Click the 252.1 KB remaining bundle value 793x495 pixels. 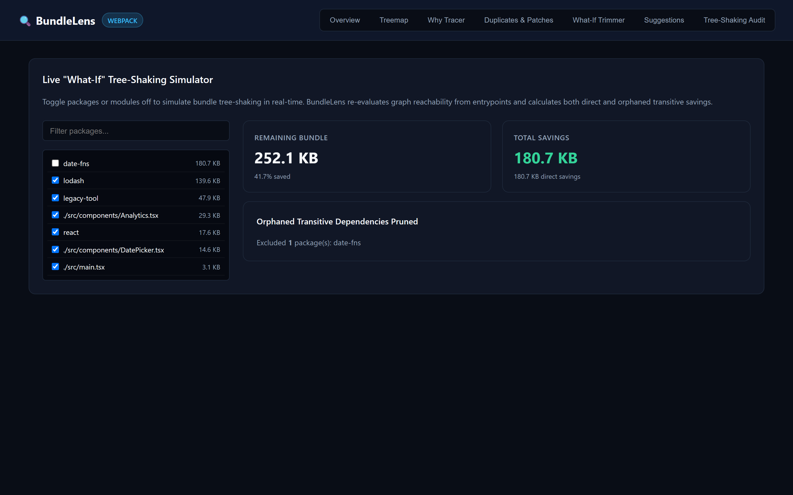point(286,158)
